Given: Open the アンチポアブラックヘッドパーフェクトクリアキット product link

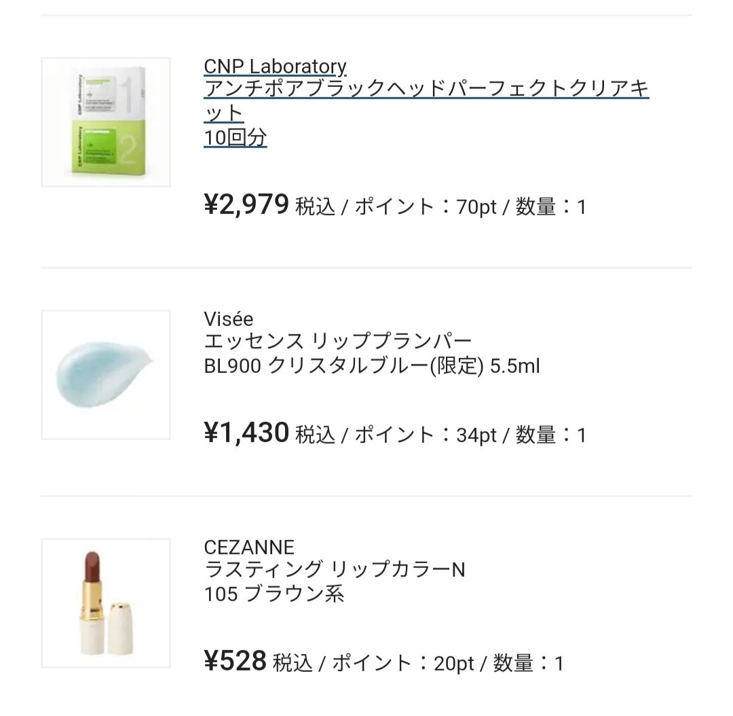Looking at the screenshot, I should 426,90.
